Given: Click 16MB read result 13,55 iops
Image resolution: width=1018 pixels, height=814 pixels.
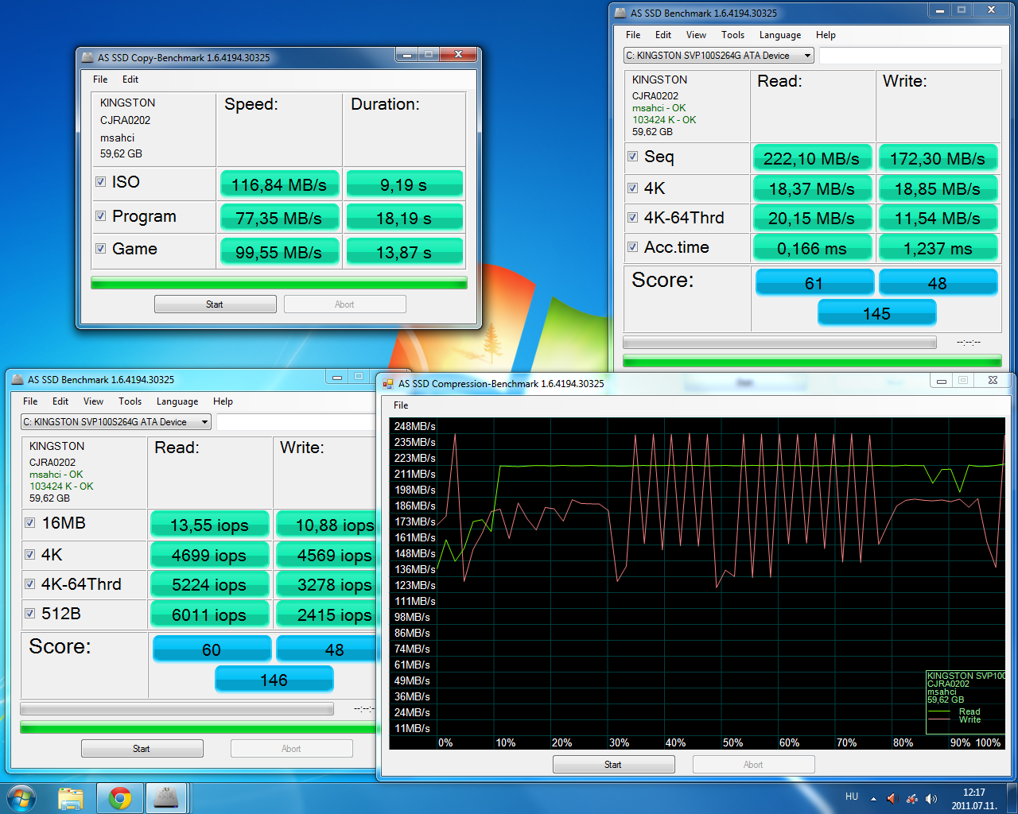Looking at the screenshot, I should click(x=209, y=525).
